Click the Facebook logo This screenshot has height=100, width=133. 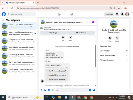(x=4, y=14)
